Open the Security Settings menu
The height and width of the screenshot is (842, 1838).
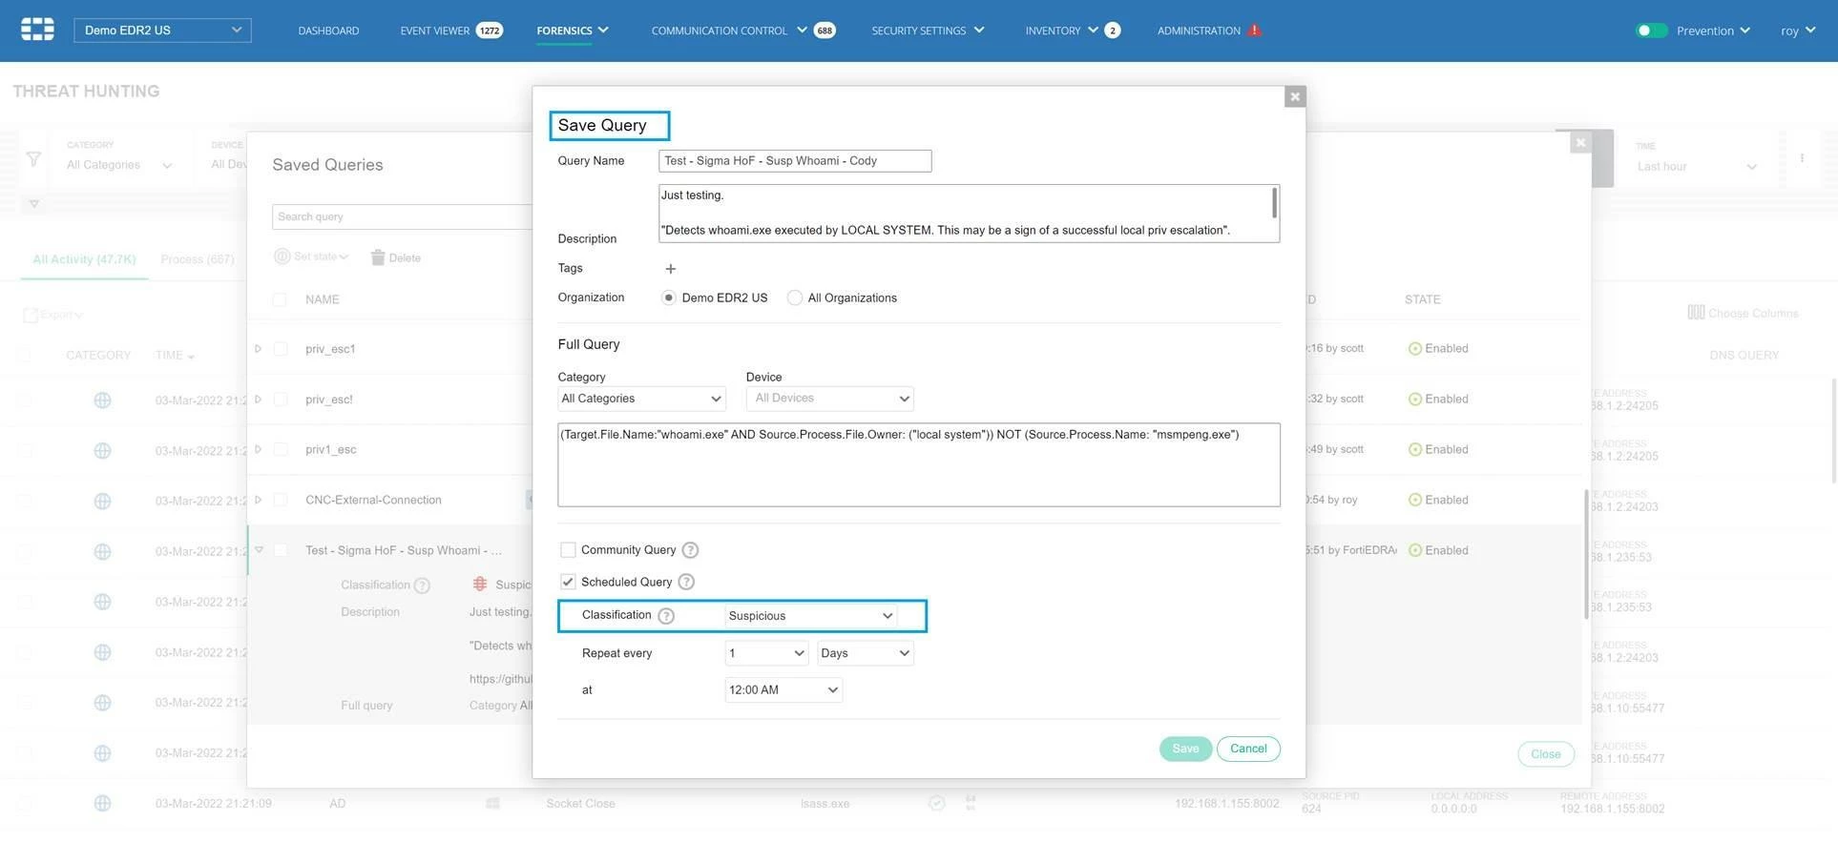coord(928,31)
